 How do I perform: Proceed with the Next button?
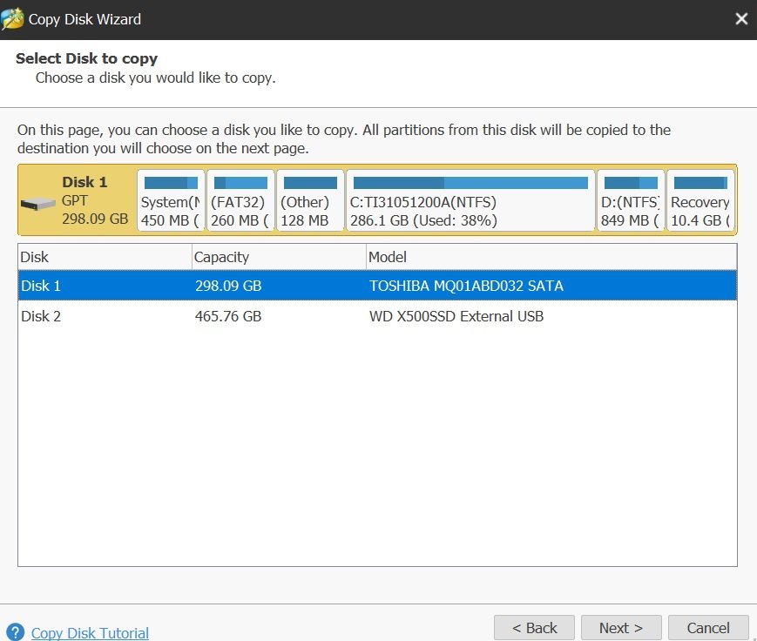[621, 628]
